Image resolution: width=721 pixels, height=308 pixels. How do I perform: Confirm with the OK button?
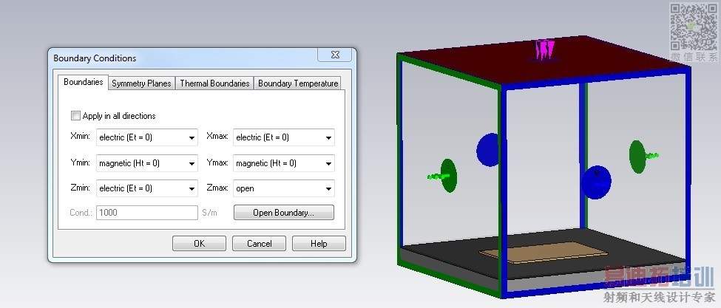[x=199, y=243]
